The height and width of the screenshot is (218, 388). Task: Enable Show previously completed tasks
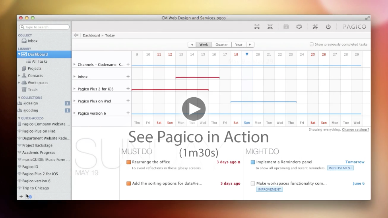pos(312,44)
